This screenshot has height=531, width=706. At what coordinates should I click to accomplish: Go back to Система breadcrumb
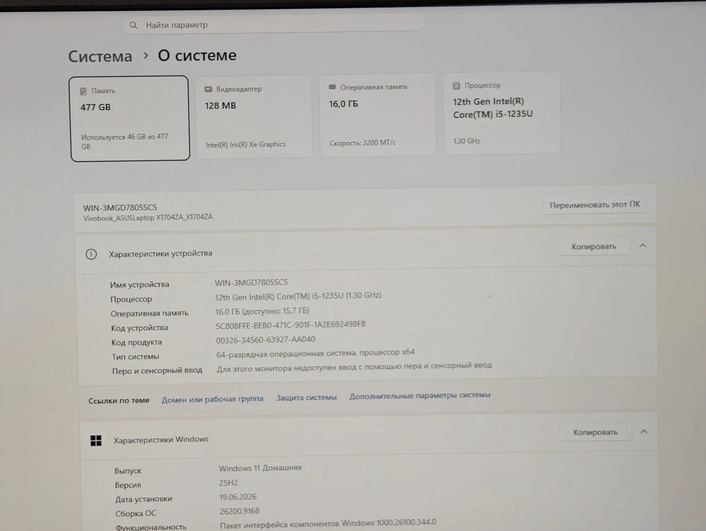(100, 56)
